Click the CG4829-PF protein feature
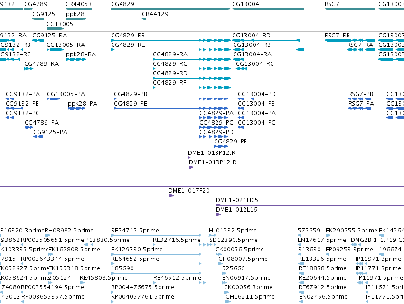 (x=221, y=146)
